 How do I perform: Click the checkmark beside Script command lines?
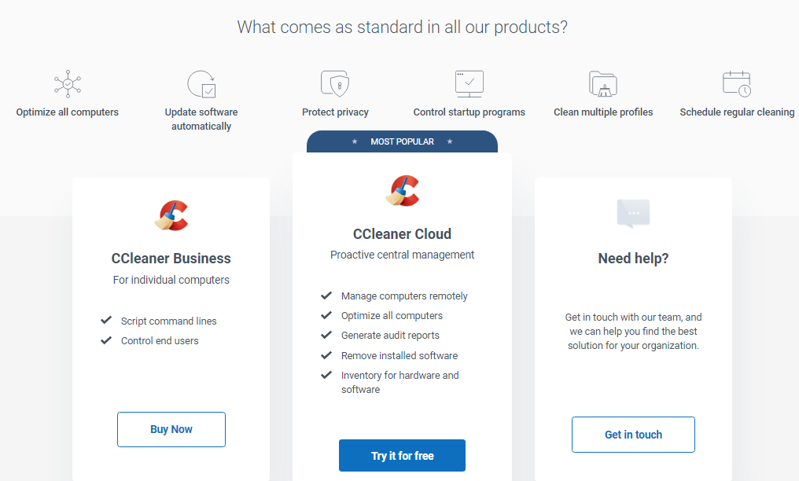coord(106,321)
